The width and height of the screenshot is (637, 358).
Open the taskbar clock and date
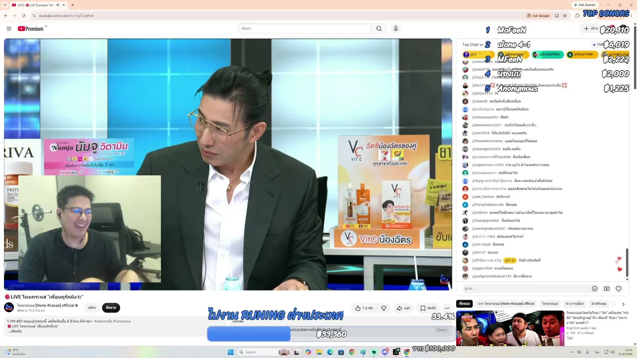point(626,352)
